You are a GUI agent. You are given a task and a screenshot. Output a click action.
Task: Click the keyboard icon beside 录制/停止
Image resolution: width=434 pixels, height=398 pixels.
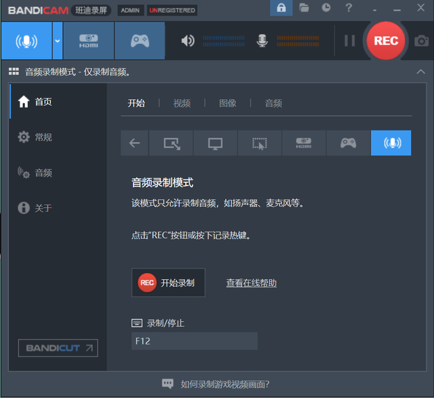(x=137, y=323)
